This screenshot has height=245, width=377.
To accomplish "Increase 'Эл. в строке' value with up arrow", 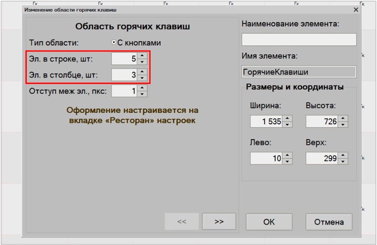I will pos(142,56).
